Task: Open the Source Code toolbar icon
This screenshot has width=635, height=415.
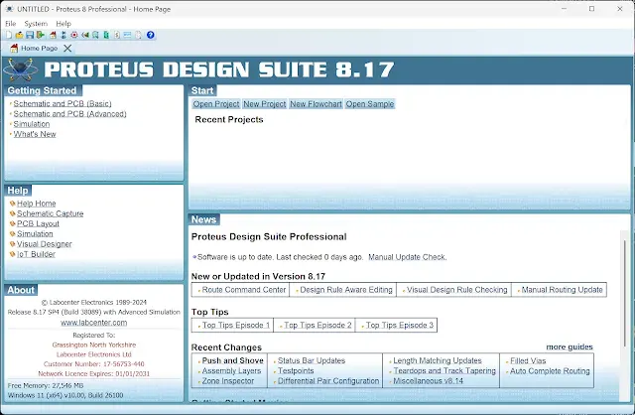Action: (x=127, y=35)
